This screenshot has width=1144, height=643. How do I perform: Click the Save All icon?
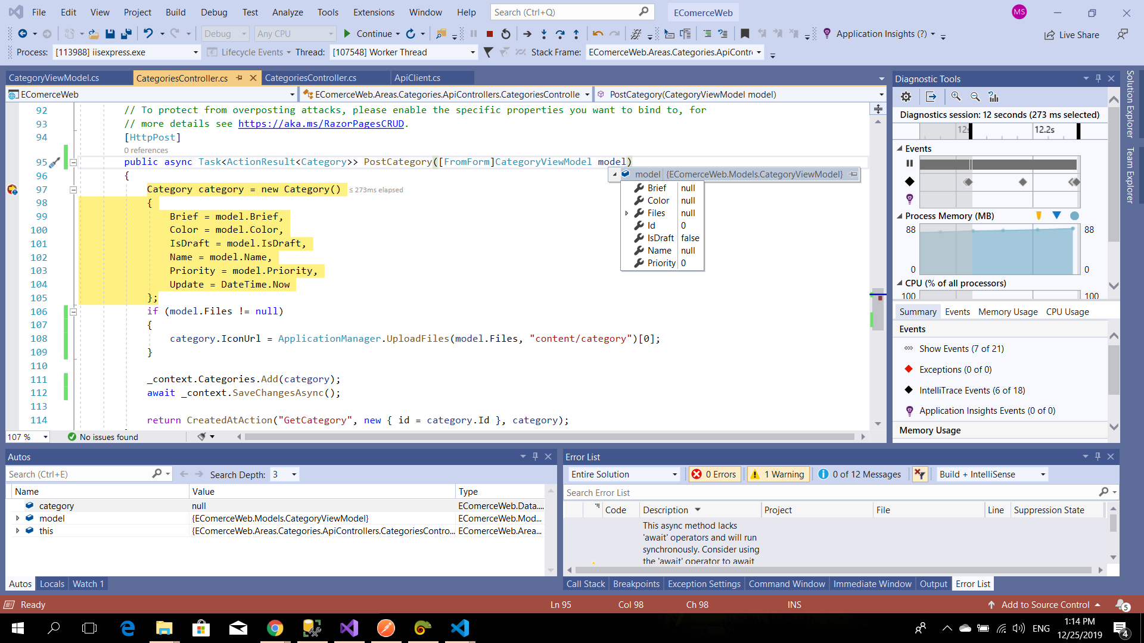click(126, 34)
